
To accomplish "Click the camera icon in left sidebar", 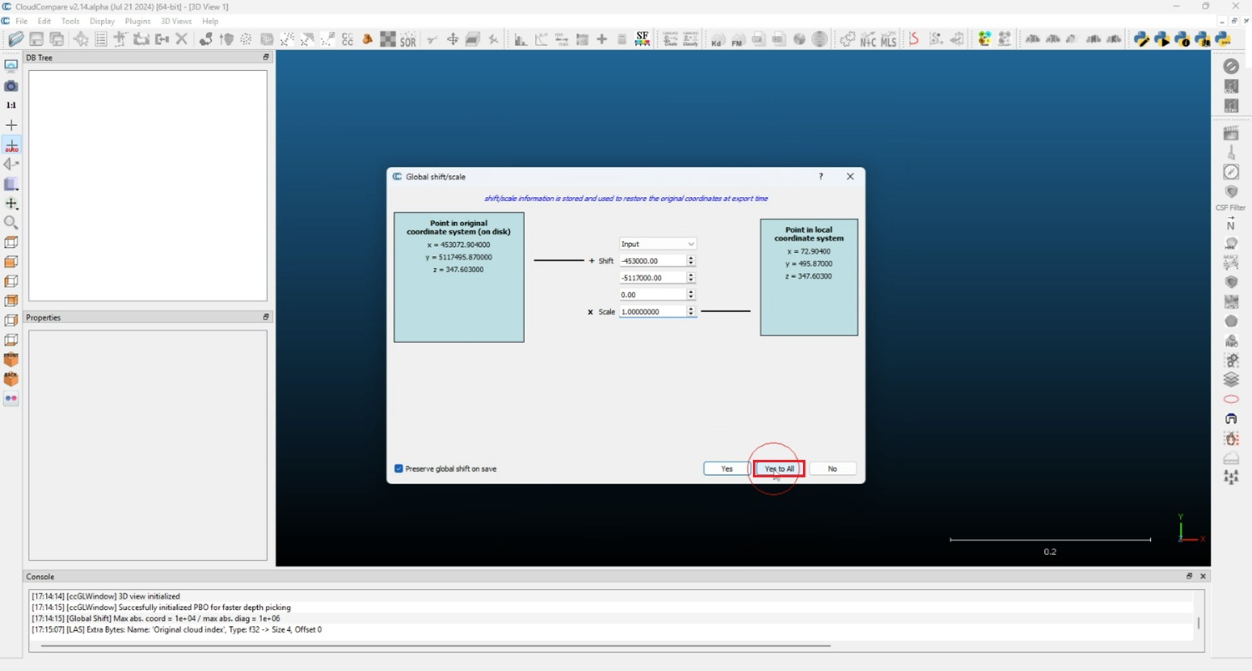I will point(11,86).
